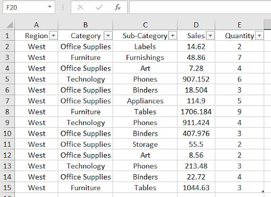
Task: Select column B header
Action: pyautogui.click(x=85, y=25)
